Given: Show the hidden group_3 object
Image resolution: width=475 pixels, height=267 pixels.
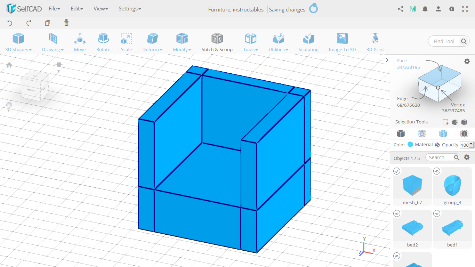Looking at the screenshot, I should click(437, 171).
